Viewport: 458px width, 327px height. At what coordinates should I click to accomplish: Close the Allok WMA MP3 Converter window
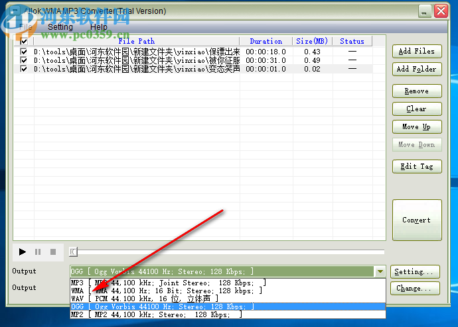[441, 11]
